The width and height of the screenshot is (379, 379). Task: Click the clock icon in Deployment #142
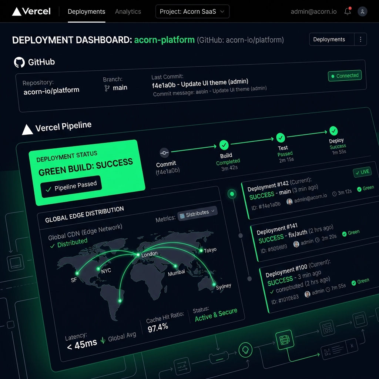[335, 194]
